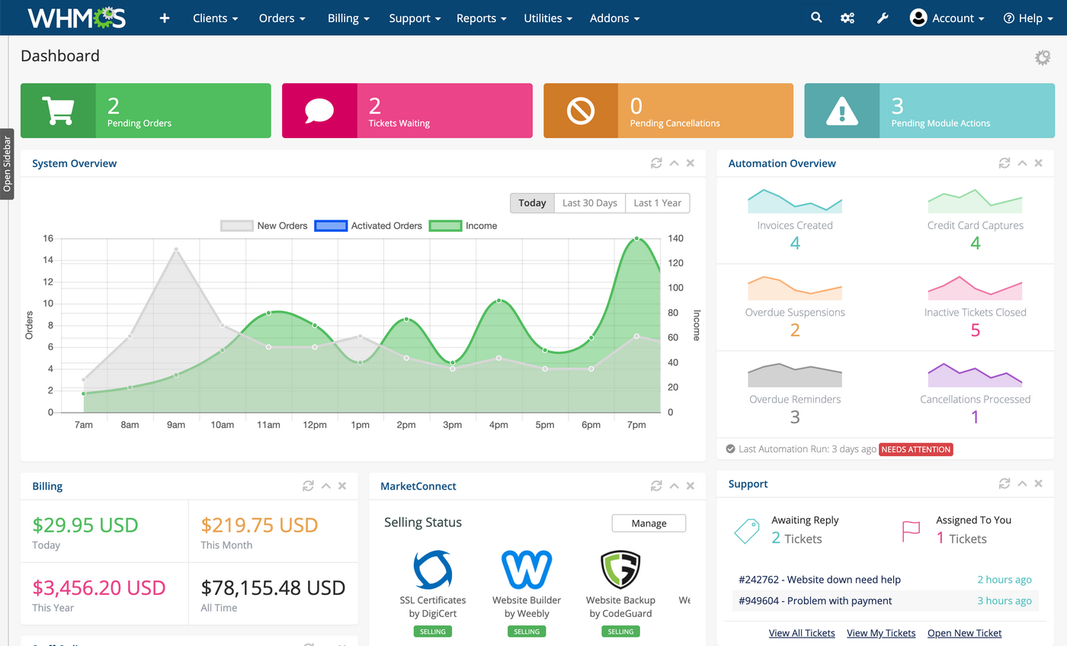
Task: Toggle Income series in chart legend
Action: (x=463, y=226)
